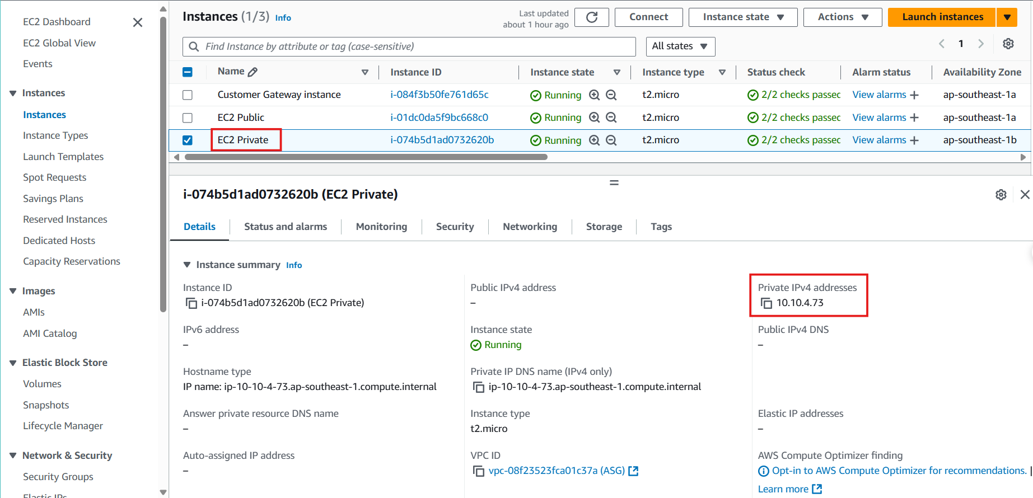Click the horizontal table scrollbar

[366, 157]
